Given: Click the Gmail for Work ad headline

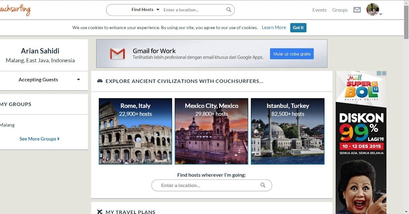Looking at the screenshot, I should (x=154, y=51).
